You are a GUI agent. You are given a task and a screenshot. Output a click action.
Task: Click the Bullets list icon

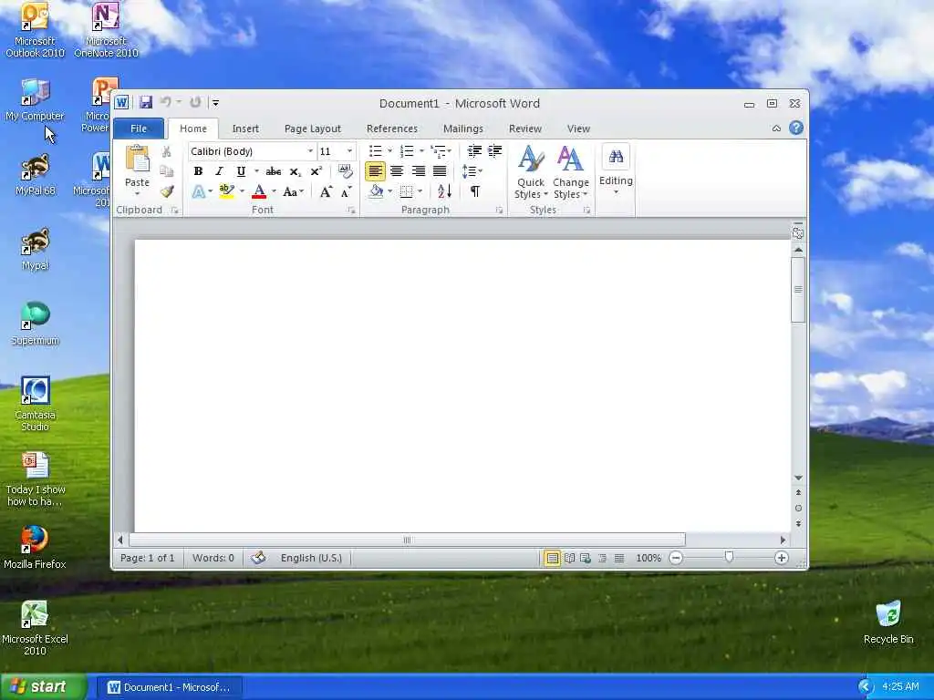click(x=375, y=151)
